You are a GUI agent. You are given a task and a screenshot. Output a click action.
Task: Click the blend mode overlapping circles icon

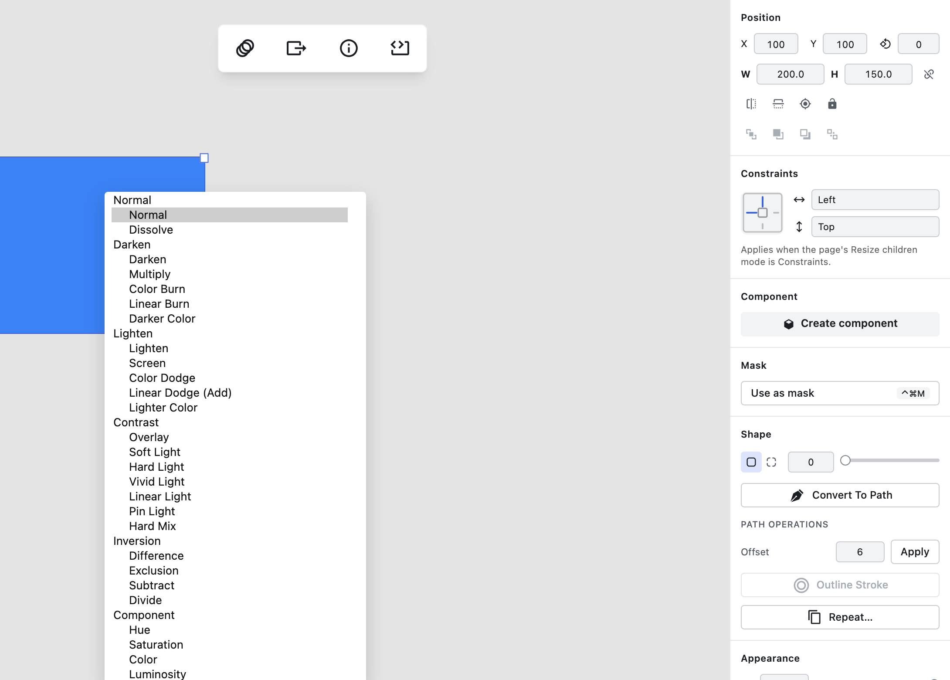click(x=245, y=48)
